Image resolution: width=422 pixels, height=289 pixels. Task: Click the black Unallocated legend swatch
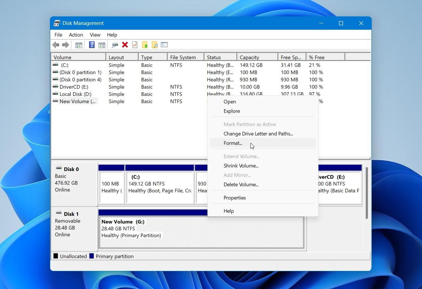56,256
